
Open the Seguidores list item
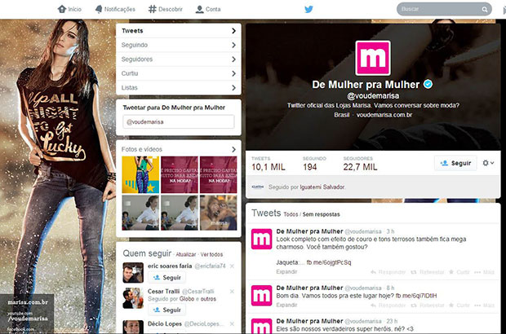tap(179, 59)
